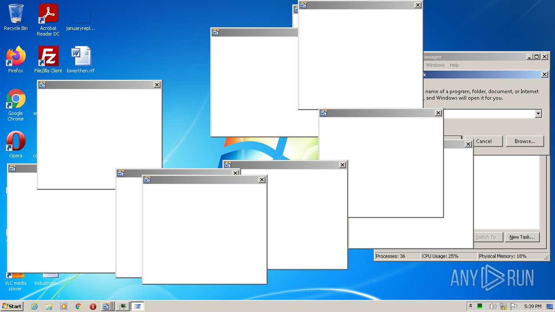
Task: Open Opera from the taskbar
Action: click(93, 306)
